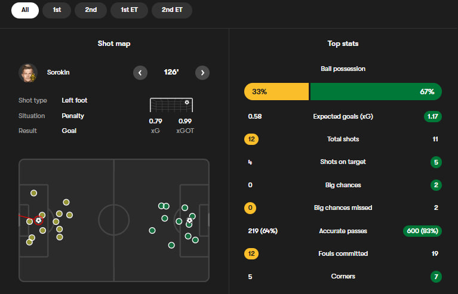Image resolution: width=458 pixels, height=294 pixels.
Task: Click the Accurate passes 600 (83%) badge
Action: pyautogui.click(x=422, y=231)
